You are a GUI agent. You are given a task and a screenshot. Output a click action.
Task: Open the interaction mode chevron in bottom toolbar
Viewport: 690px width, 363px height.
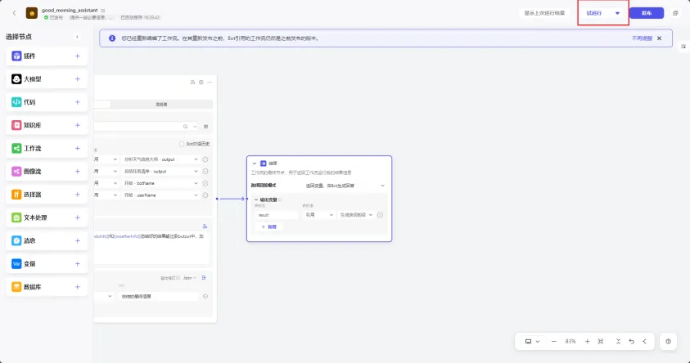click(537, 342)
